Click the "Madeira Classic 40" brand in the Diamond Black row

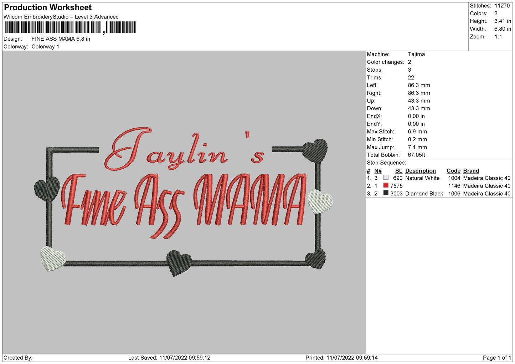(487, 194)
